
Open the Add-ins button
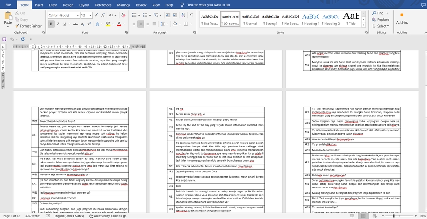[x=402, y=19]
